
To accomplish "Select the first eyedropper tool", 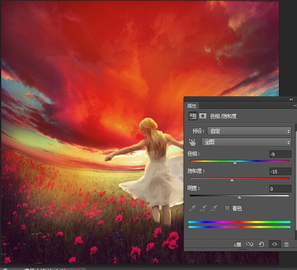I will coord(192,208).
